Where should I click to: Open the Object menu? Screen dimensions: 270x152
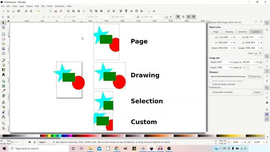click(30, 6)
